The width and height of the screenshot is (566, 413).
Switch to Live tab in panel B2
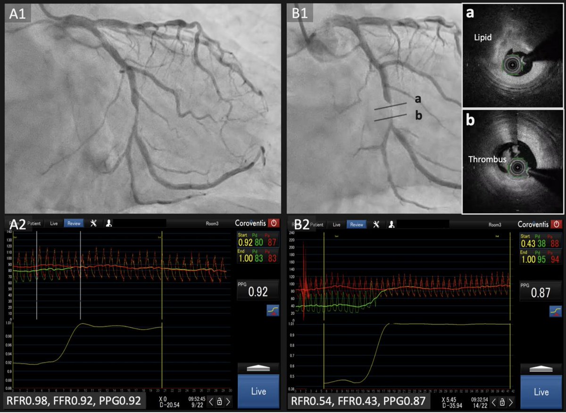point(337,225)
